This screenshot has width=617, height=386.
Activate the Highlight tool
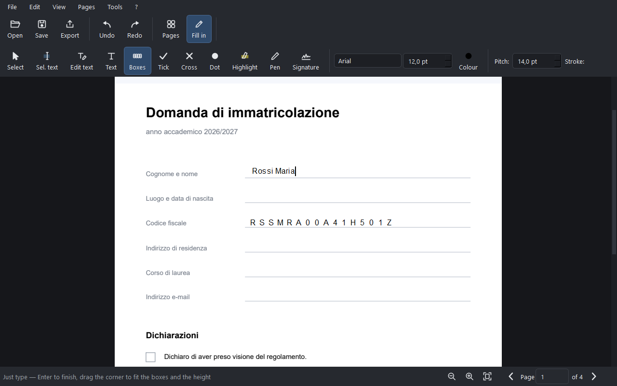[245, 61]
